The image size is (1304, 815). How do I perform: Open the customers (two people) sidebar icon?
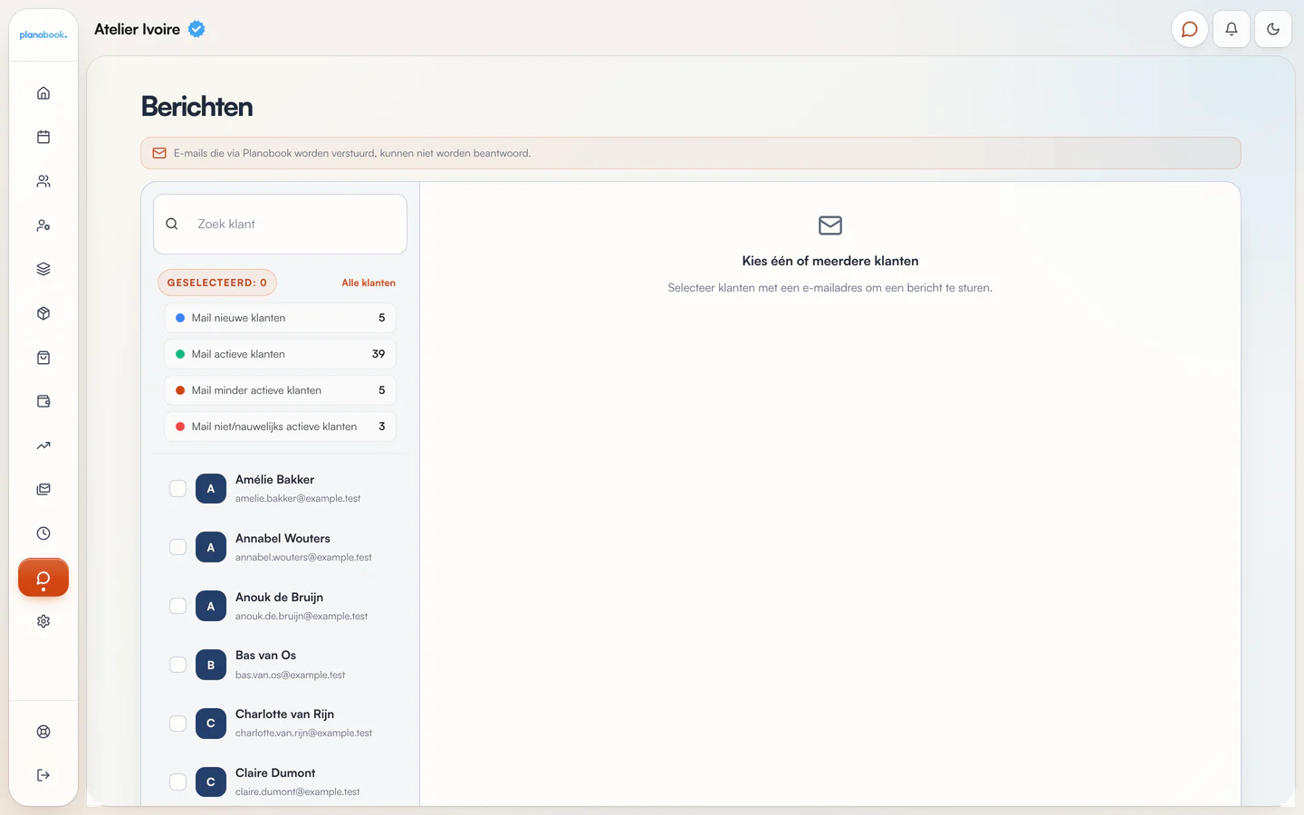(x=43, y=181)
